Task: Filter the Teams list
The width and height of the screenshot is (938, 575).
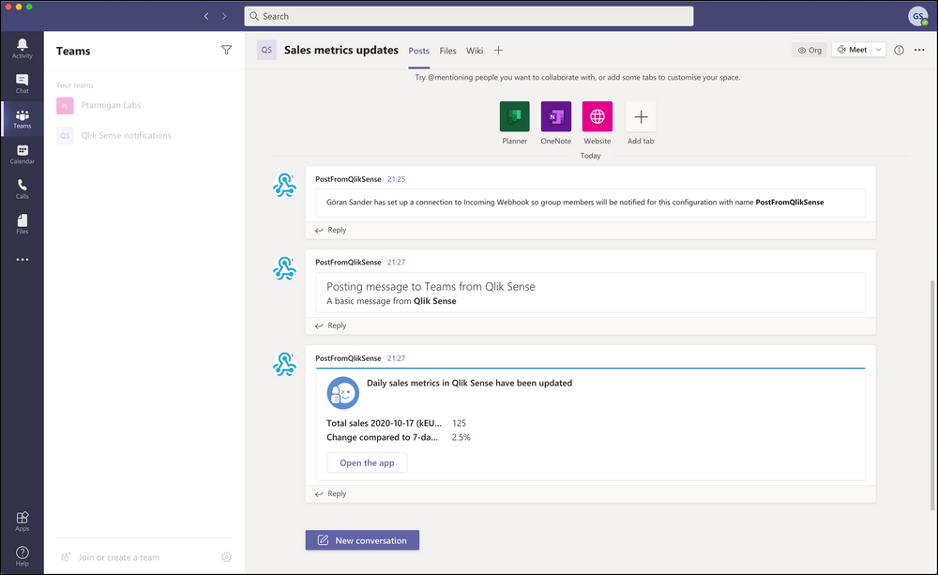Action: [x=226, y=50]
